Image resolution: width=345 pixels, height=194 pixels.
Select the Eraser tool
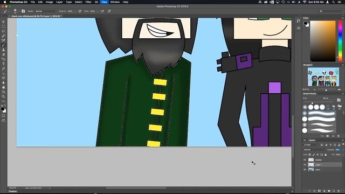coord(3,54)
